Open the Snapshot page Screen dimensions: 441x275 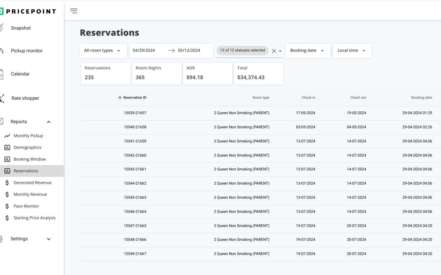21,28
